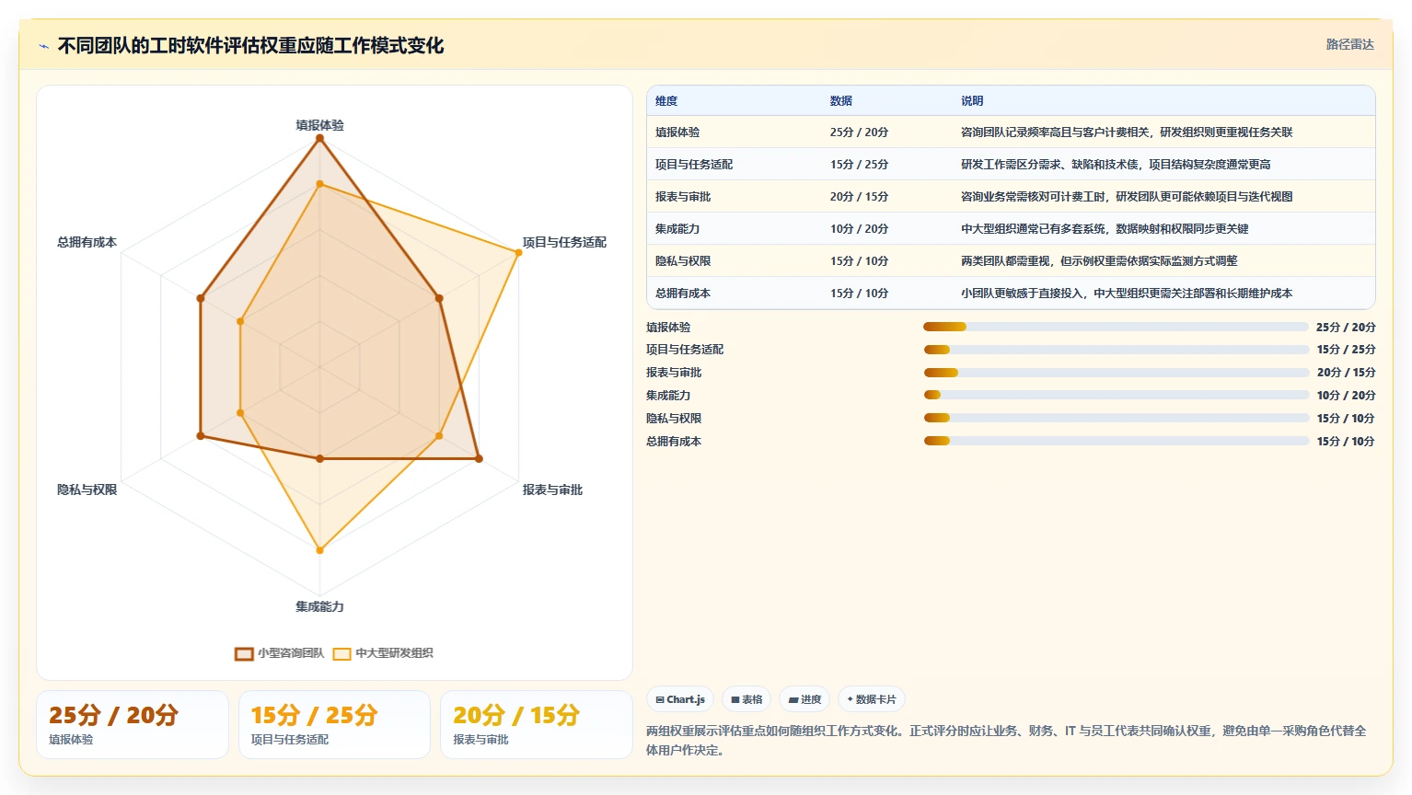Viewport: 1412px width, 795px height.
Task: Select the 隐私与权限 axis label on the radar chart
Action: 87,490
